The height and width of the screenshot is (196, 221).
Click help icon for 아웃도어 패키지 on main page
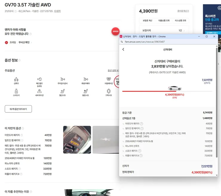(x=22, y=135)
